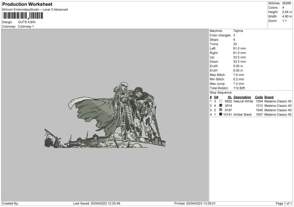Screen dimensions: 294x207
Task: Click the Max Stitch value 7.0 mm
Action: tap(239, 75)
